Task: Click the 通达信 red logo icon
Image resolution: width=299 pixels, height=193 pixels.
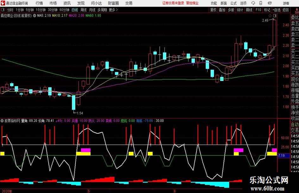Action: (3, 3)
